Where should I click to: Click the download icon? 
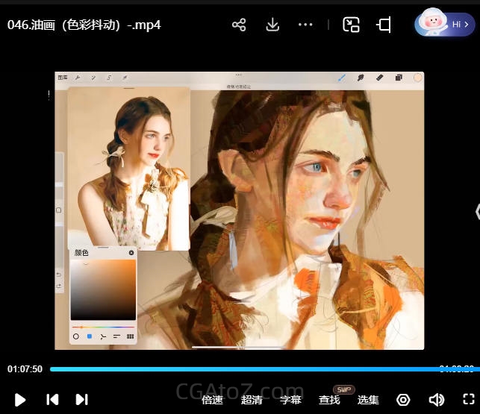point(272,25)
